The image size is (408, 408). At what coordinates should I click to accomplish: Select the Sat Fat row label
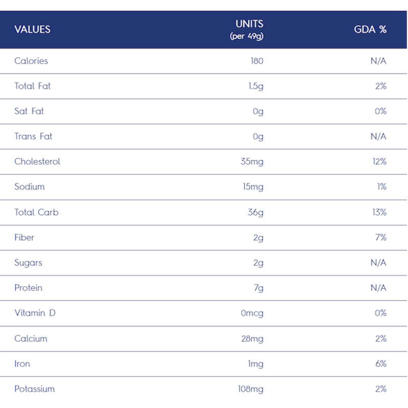pos(29,111)
